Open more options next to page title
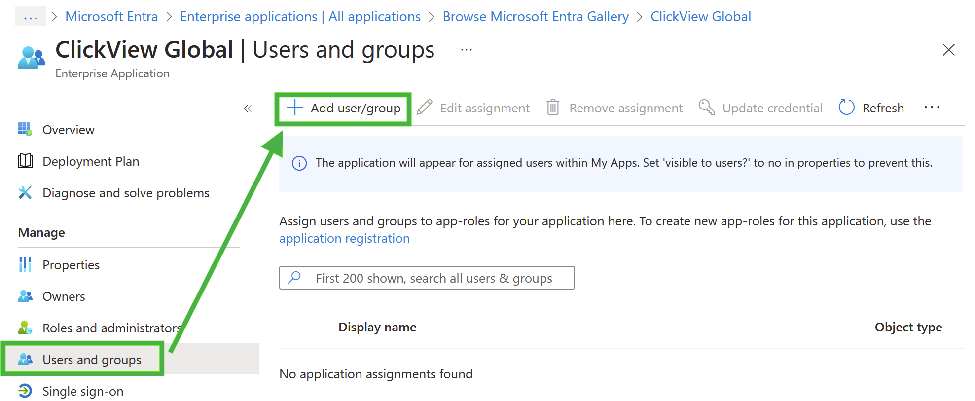 [467, 50]
